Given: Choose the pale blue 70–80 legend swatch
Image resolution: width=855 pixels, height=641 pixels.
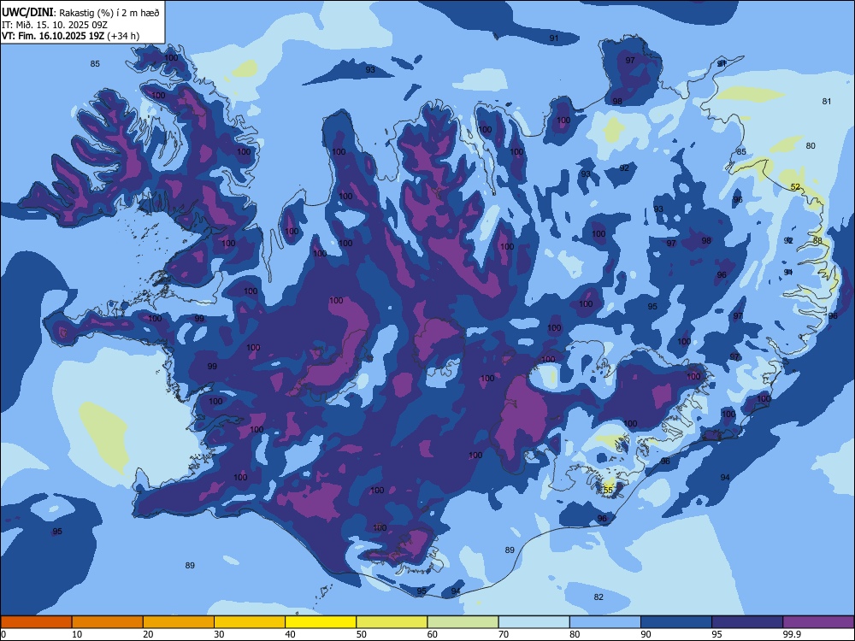Looking at the screenshot, I should (534, 622).
